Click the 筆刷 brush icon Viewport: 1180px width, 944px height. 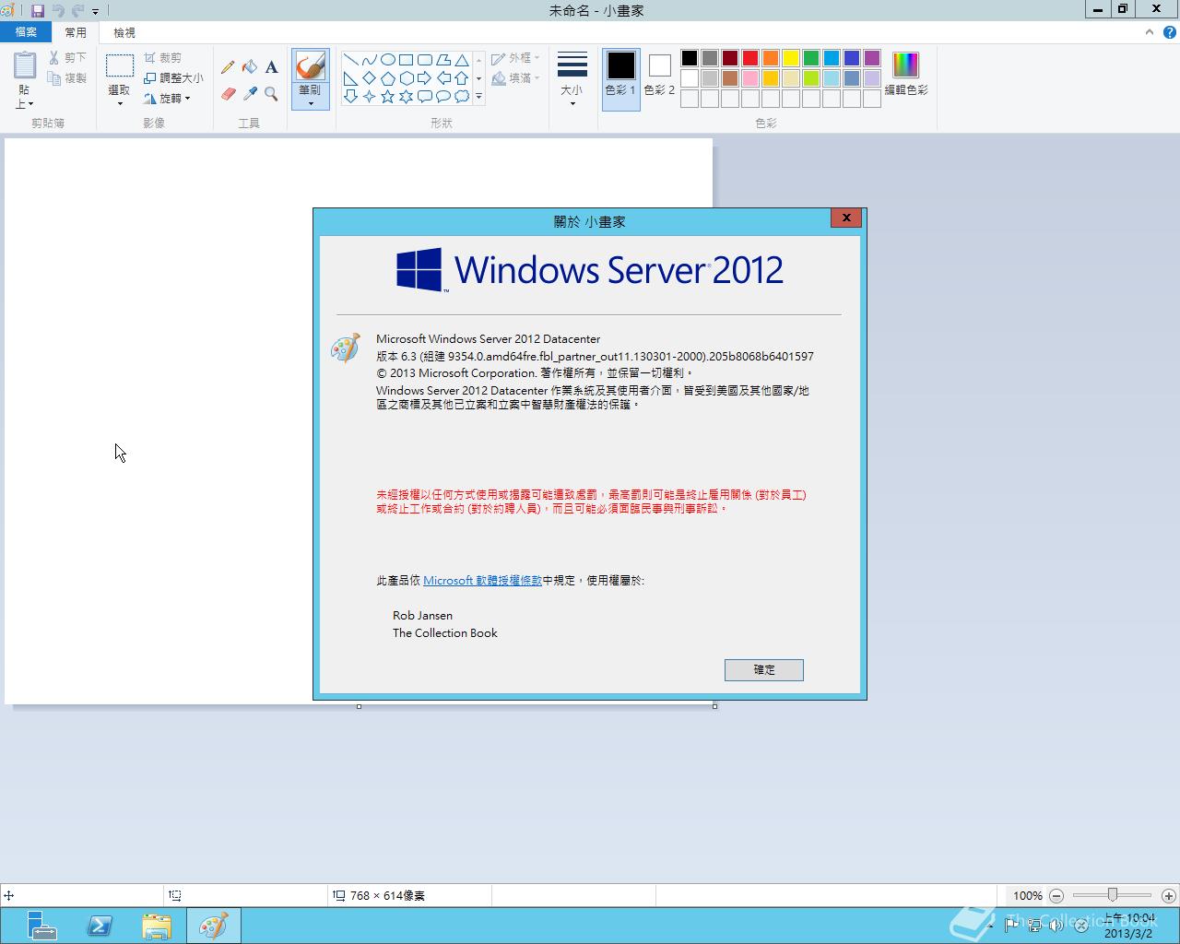(311, 66)
